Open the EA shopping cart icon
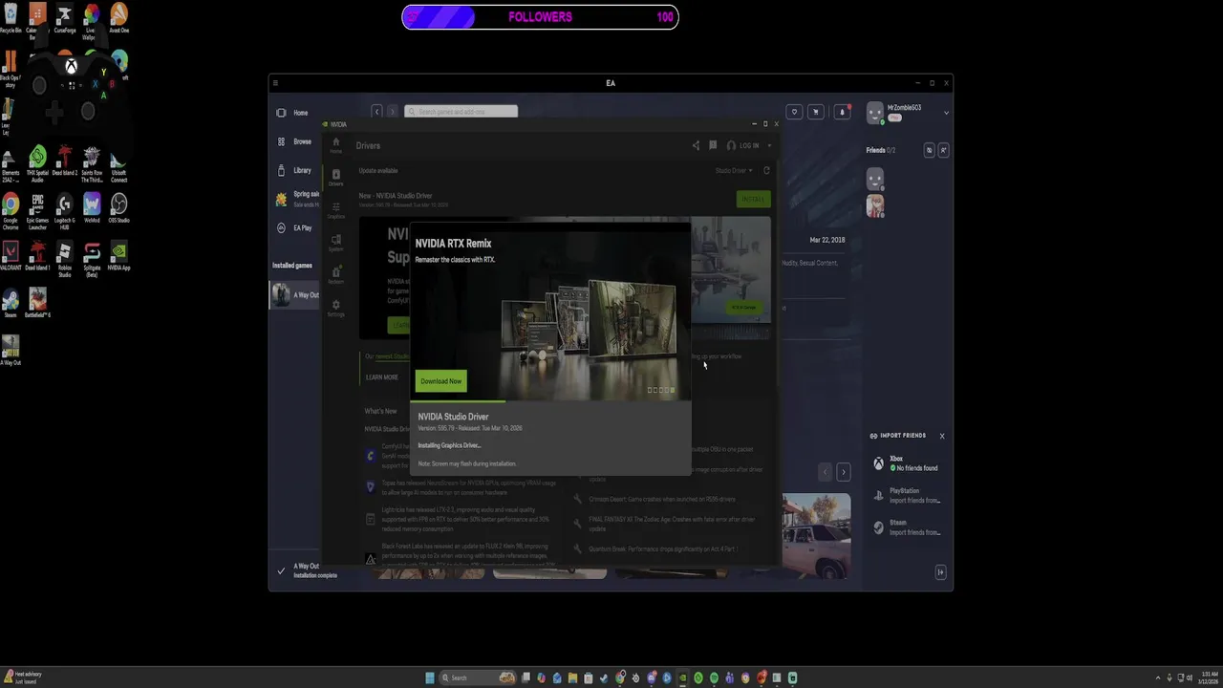This screenshot has width=1223, height=688. click(x=815, y=112)
